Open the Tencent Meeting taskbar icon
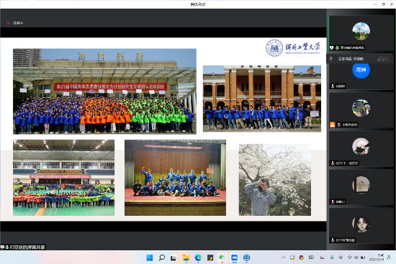396x264 pixels. [x=235, y=258]
